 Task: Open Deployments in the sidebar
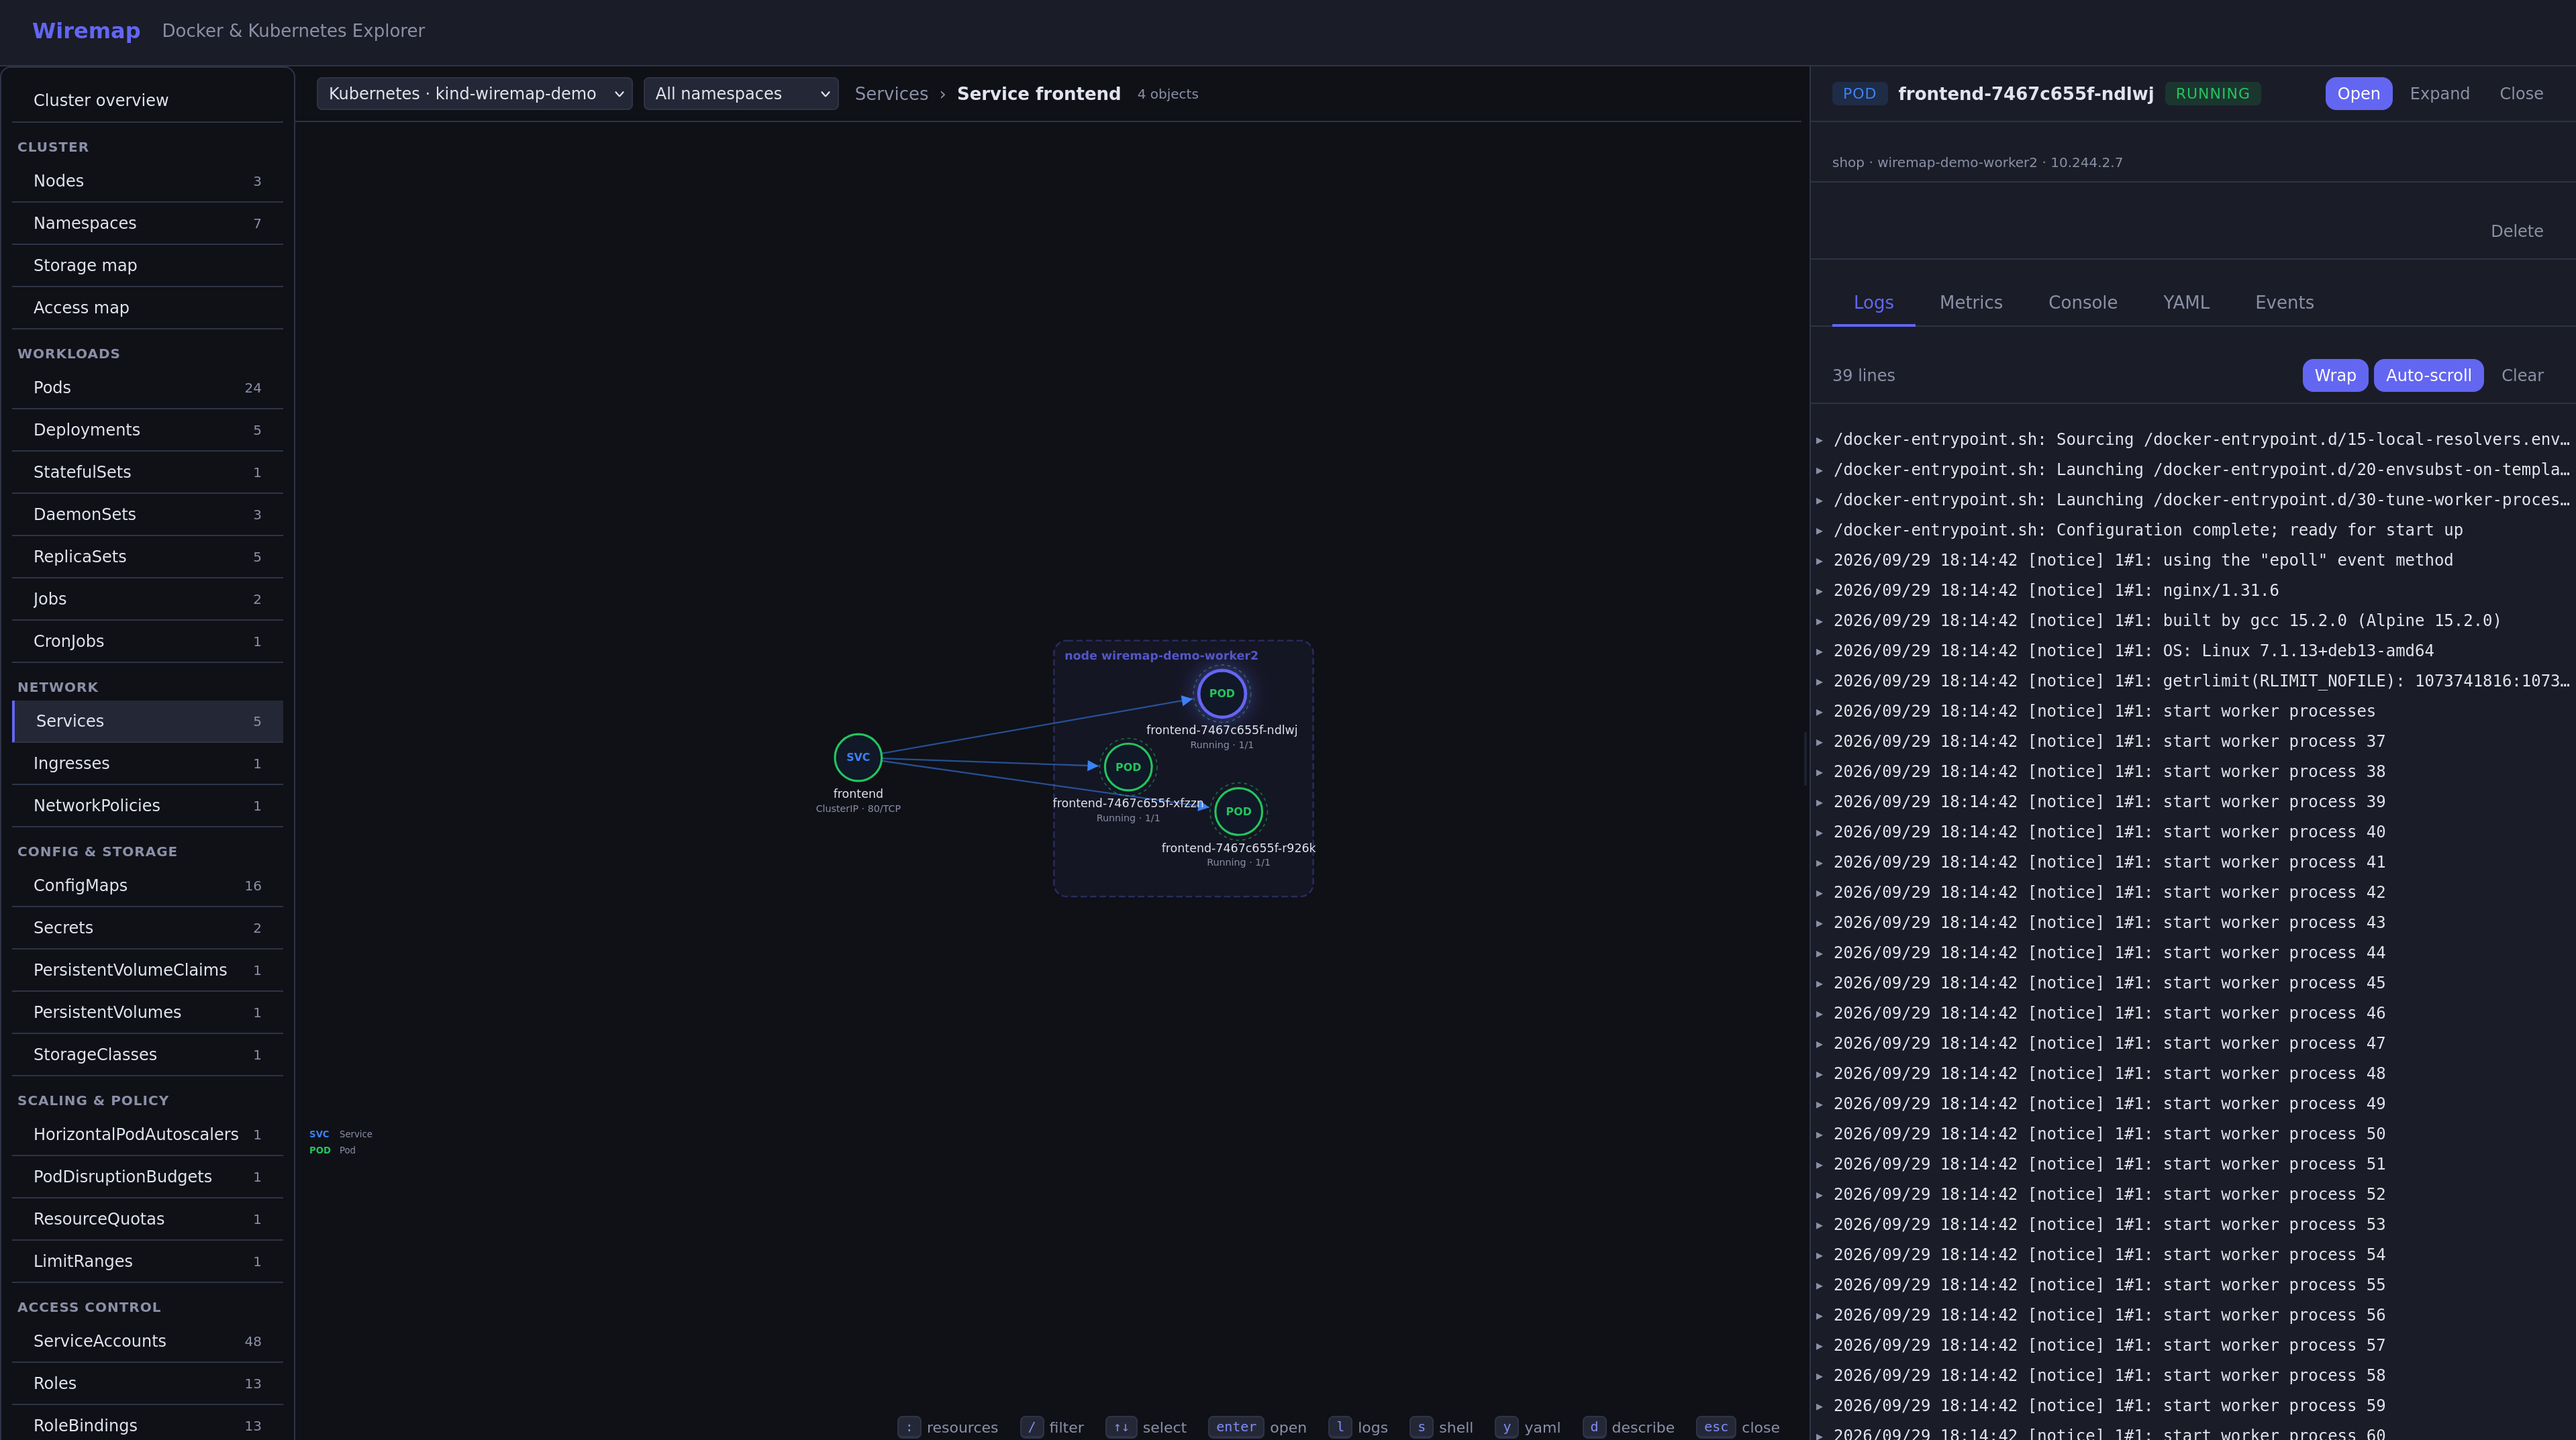147,430
